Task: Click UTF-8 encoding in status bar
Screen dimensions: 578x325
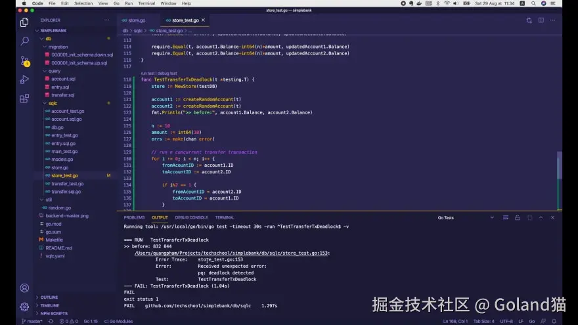Action: coord(506,321)
